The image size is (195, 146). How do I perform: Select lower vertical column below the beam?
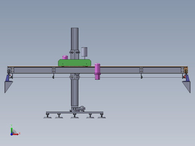coord(75,92)
